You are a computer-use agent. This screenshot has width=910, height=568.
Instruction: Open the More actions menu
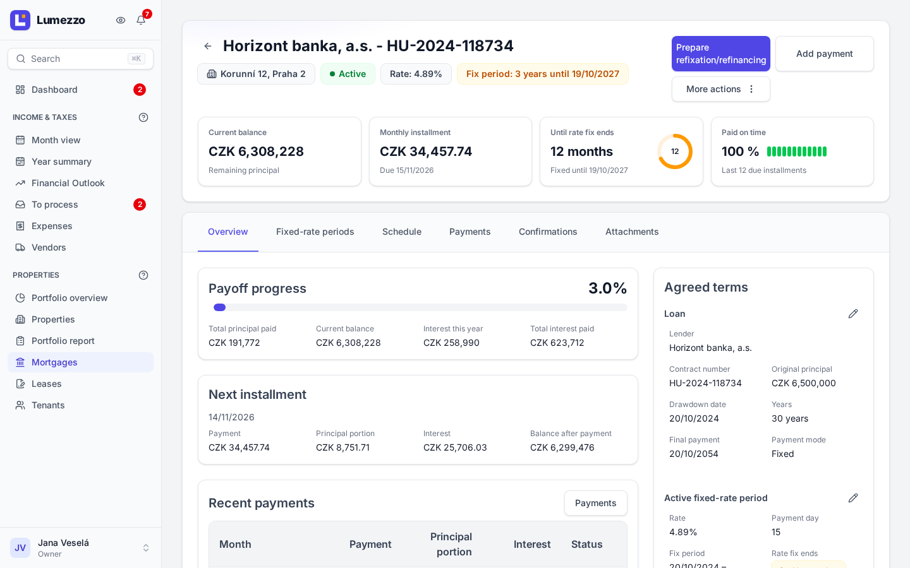pyautogui.click(x=721, y=89)
